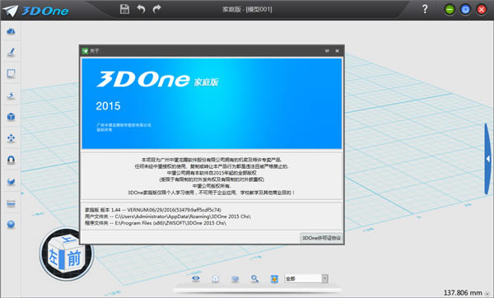
Task: Click the title 家庭版 - [模型001]
Action: click(247, 9)
